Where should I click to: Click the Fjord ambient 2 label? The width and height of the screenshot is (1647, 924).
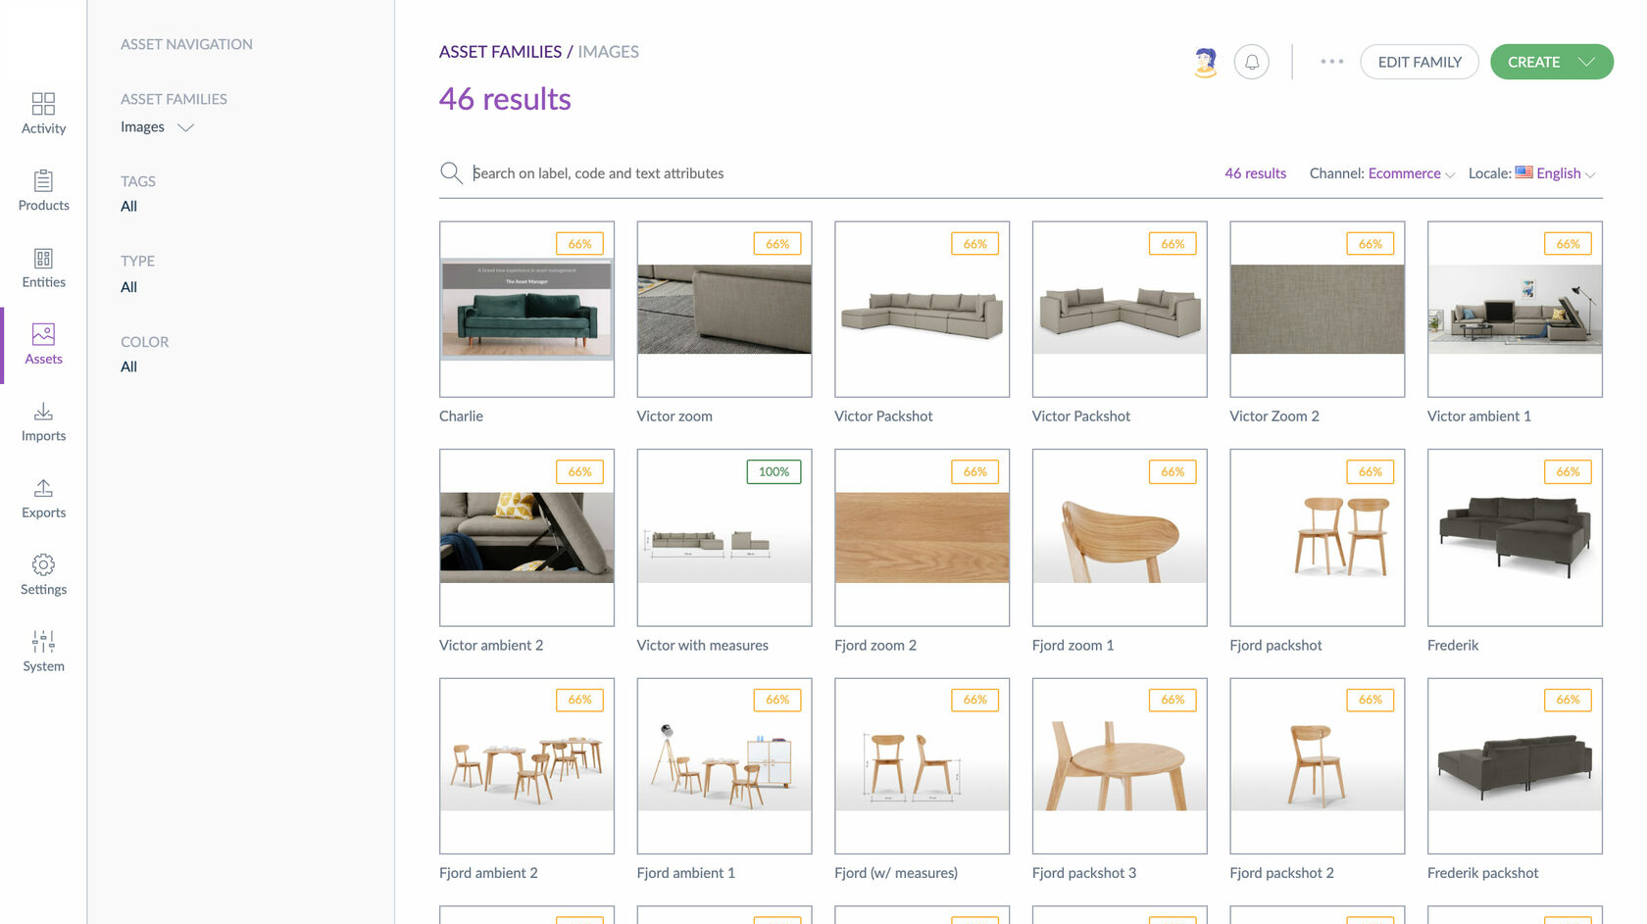488,874
